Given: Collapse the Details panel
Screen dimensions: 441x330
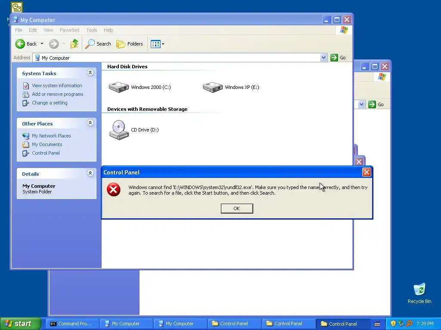Looking at the screenshot, I should pyautogui.click(x=90, y=173).
